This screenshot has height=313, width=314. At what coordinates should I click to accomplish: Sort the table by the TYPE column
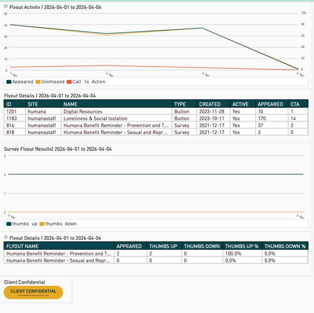pyautogui.click(x=180, y=104)
